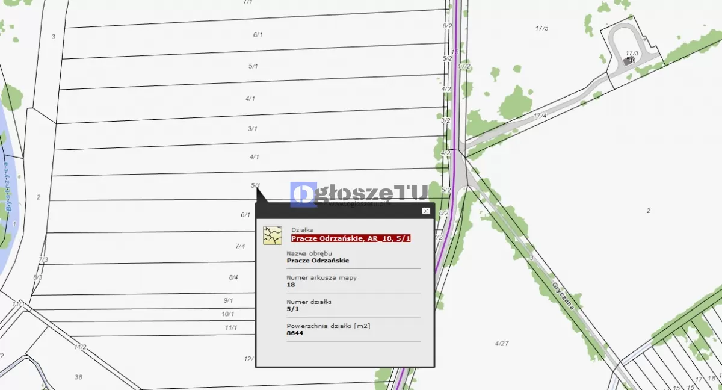The width and height of the screenshot is (722, 390).
Task: Click the parcel area value 8644
Action: point(295,333)
